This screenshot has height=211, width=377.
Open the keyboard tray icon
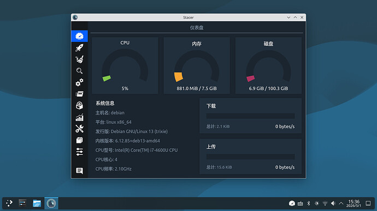click(x=300, y=203)
